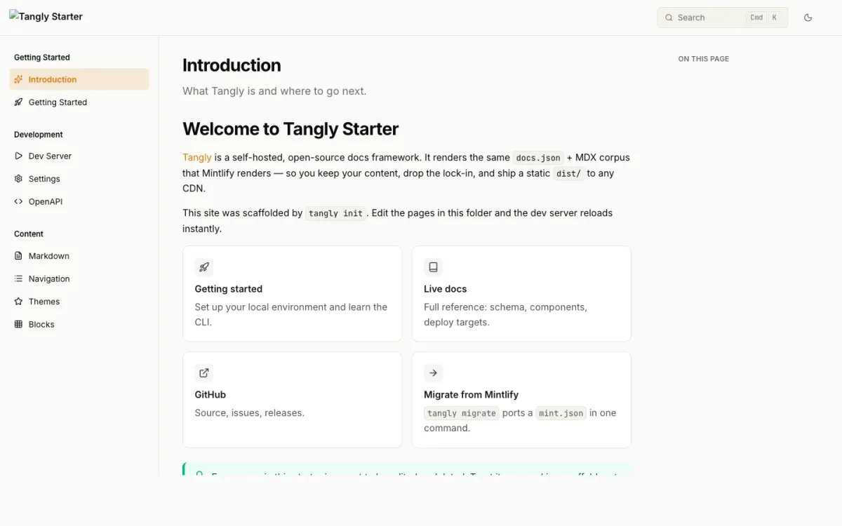Open the Blocks page
This screenshot has height=526, width=842.
tap(79, 324)
